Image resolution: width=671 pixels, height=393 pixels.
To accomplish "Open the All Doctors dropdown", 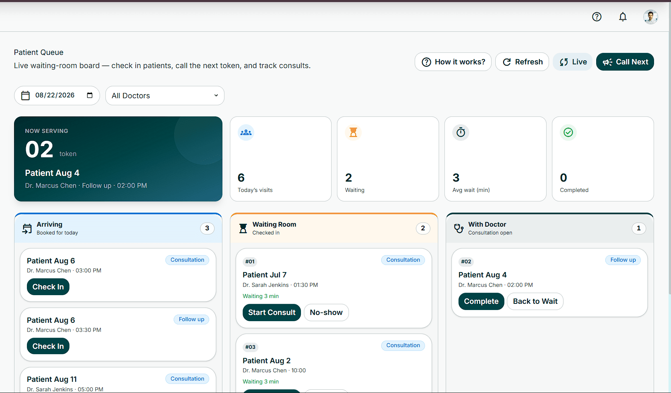I will 165,95.
